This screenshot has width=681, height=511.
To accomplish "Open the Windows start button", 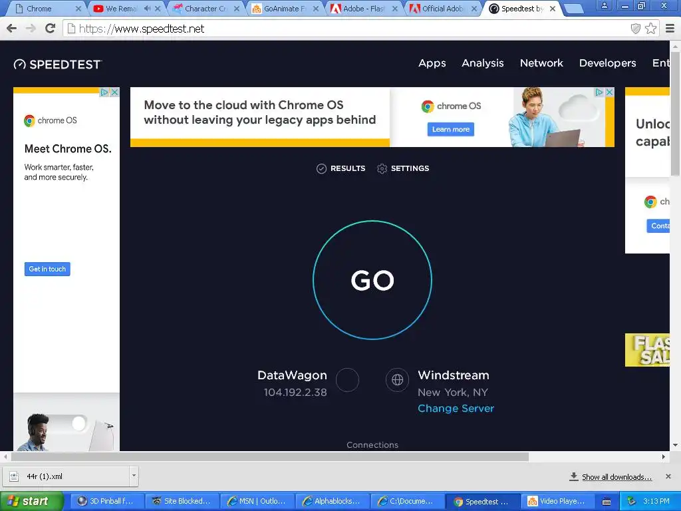I will pos(31,502).
